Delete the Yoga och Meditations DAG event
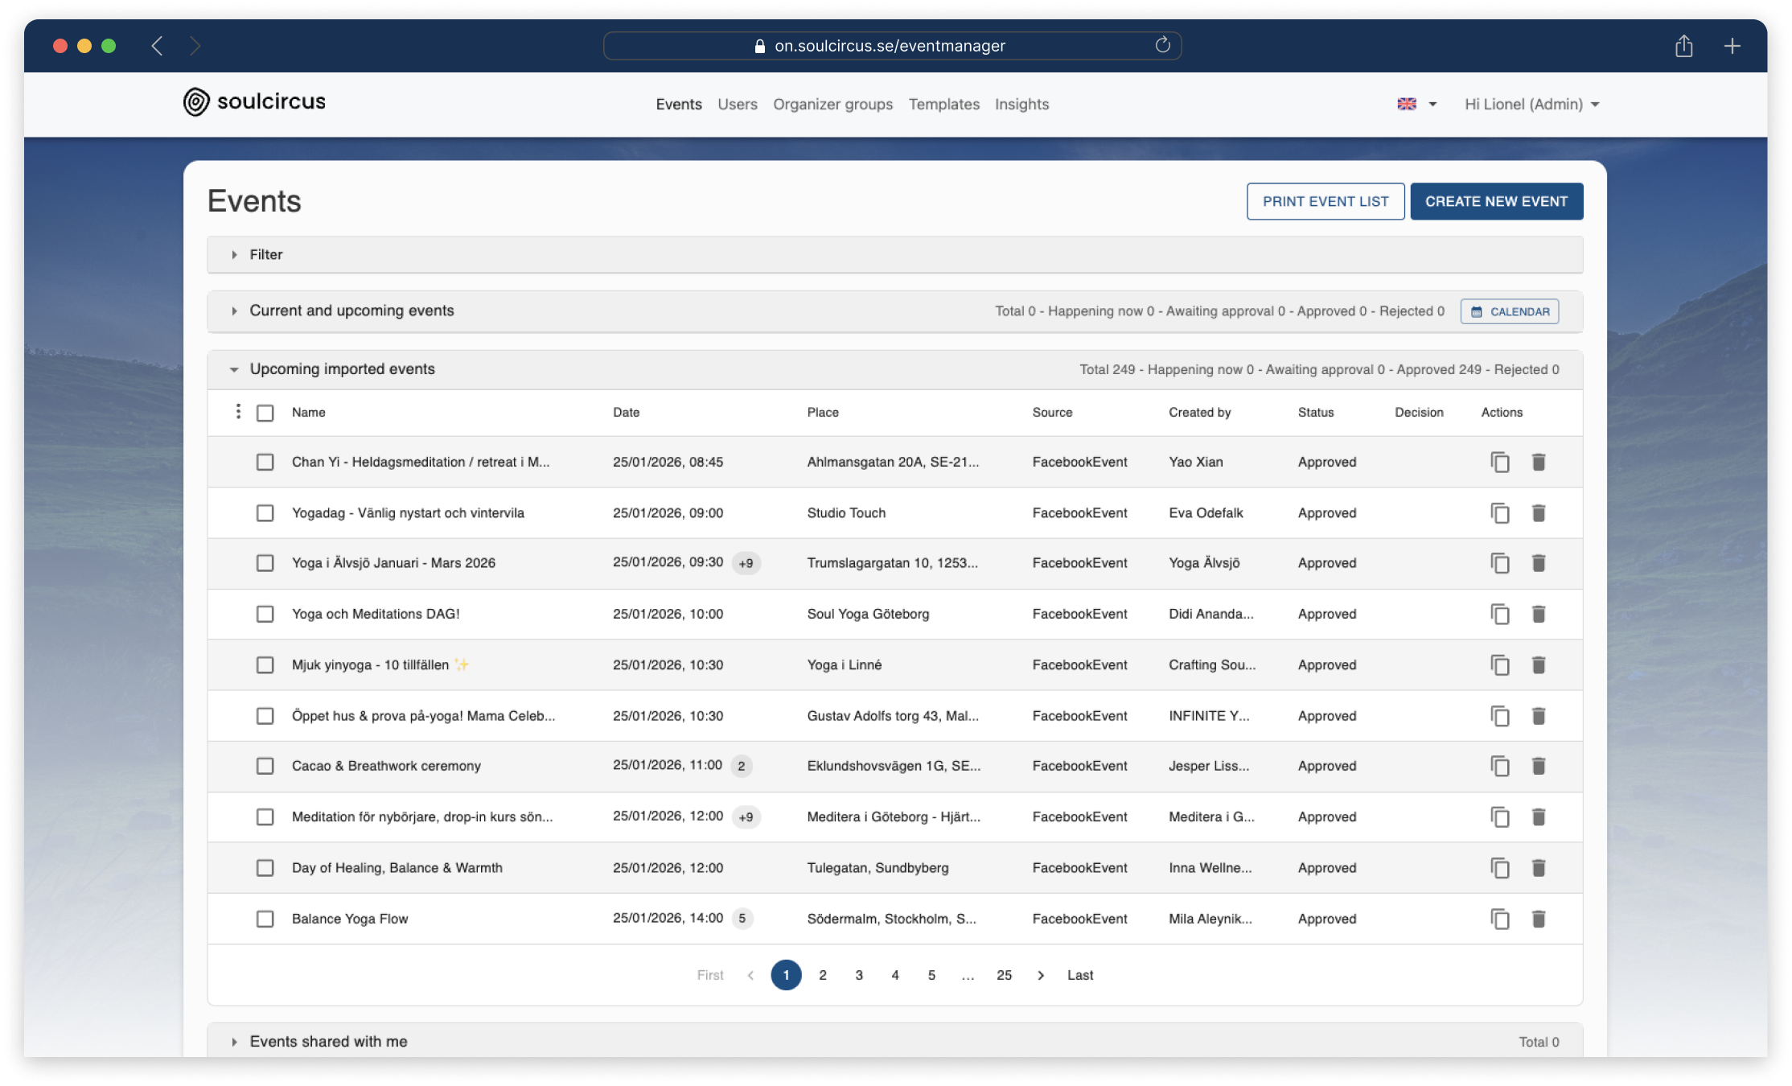 (x=1538, y=615)
